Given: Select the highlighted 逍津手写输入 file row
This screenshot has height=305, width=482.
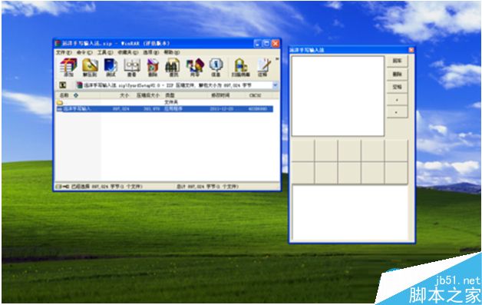Looking at the screenshot, I should pyautogui.click(x=164, y=109).
